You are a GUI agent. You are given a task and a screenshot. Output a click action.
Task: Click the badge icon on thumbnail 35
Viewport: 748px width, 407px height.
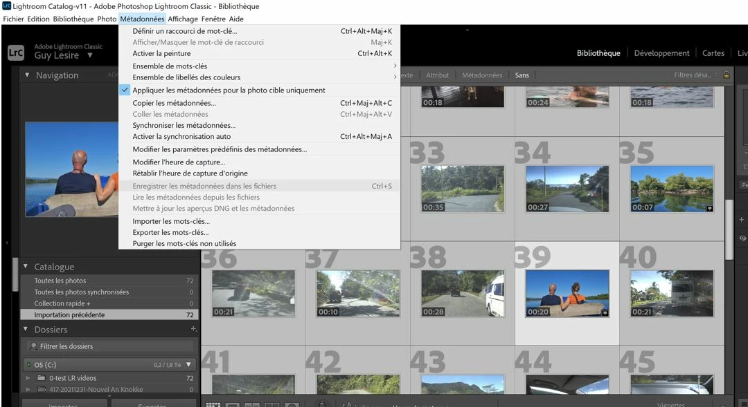(x=709, y=209)
